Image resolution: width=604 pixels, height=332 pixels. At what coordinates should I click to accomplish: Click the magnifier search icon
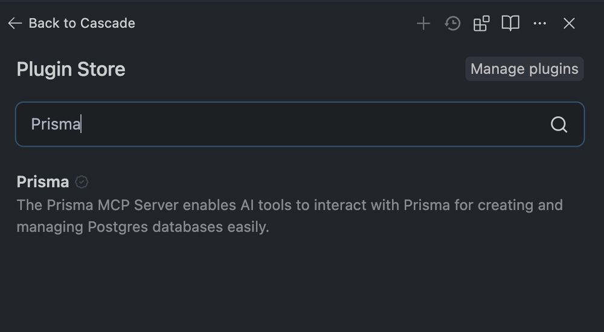pos(559,125)
